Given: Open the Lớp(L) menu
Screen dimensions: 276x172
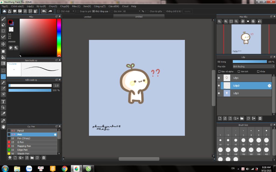Looking at the screenshot, I should click(30, 6).
